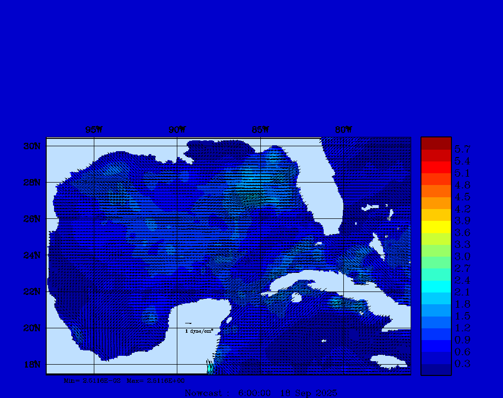Click the 90W longitude label
503x398 pixels.
[177, 130]
